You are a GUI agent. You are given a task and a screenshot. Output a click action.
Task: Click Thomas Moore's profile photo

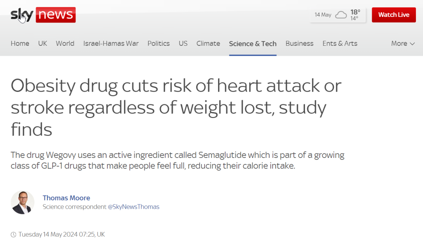[23, 202]
